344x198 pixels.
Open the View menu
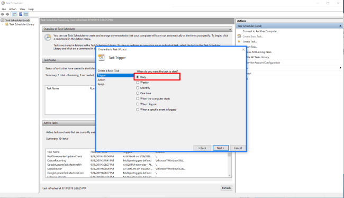click(x=22, y=9)
